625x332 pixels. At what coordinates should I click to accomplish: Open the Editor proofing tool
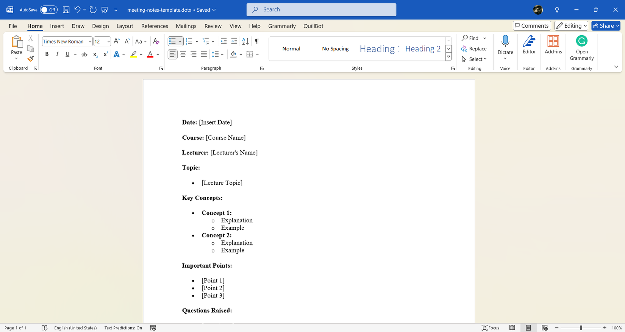click(529, 45)
